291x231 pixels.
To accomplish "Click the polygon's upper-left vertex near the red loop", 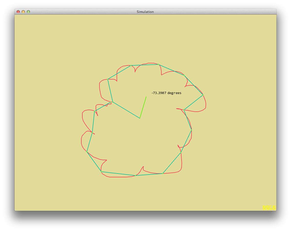I will [108, 79].
